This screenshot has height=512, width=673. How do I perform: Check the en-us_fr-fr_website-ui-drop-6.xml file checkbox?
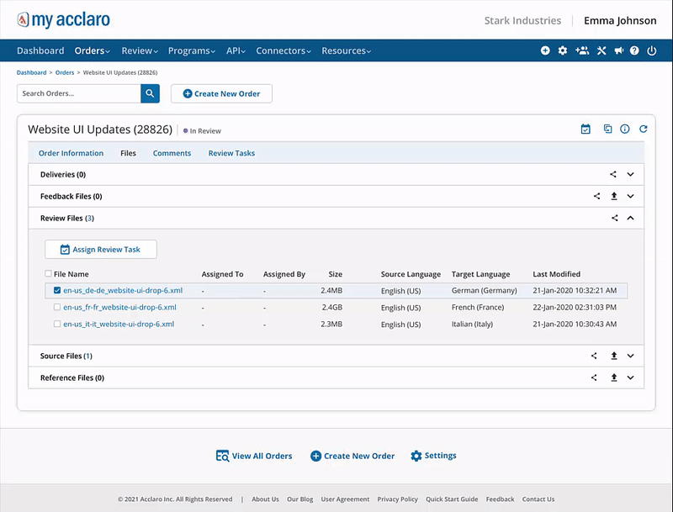57,308
